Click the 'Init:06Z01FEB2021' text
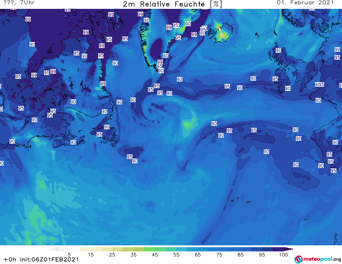Image resolution: width=342 pixels, height=264 pixels. click(49, 259)
